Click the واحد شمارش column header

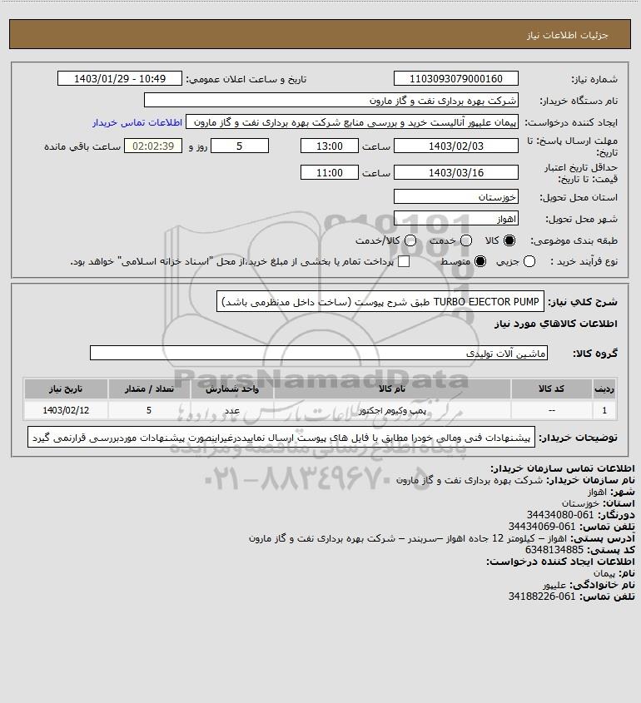pyautogui.click(x=232, y=389)
